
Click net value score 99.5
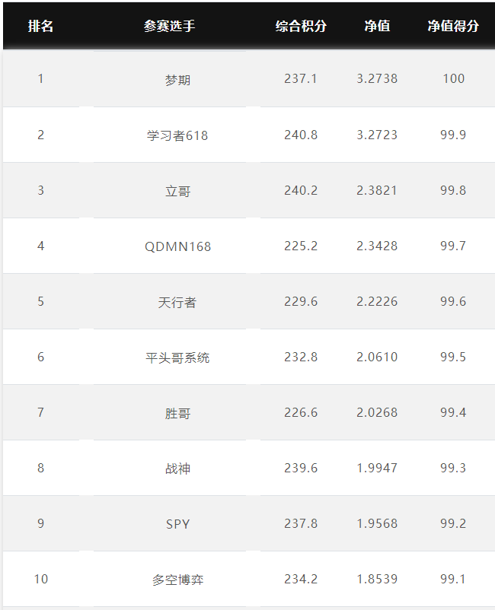pos(453,357)
